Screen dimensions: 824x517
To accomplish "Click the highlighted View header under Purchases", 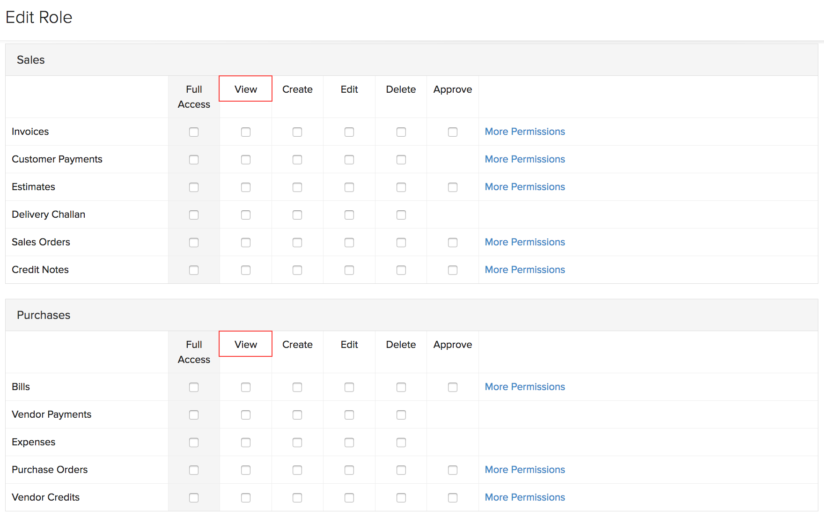I will tap(246, 344).
